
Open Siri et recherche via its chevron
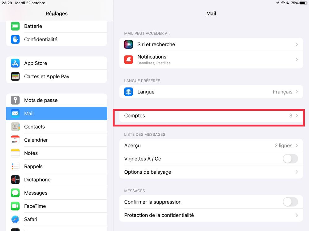[297, 44]
